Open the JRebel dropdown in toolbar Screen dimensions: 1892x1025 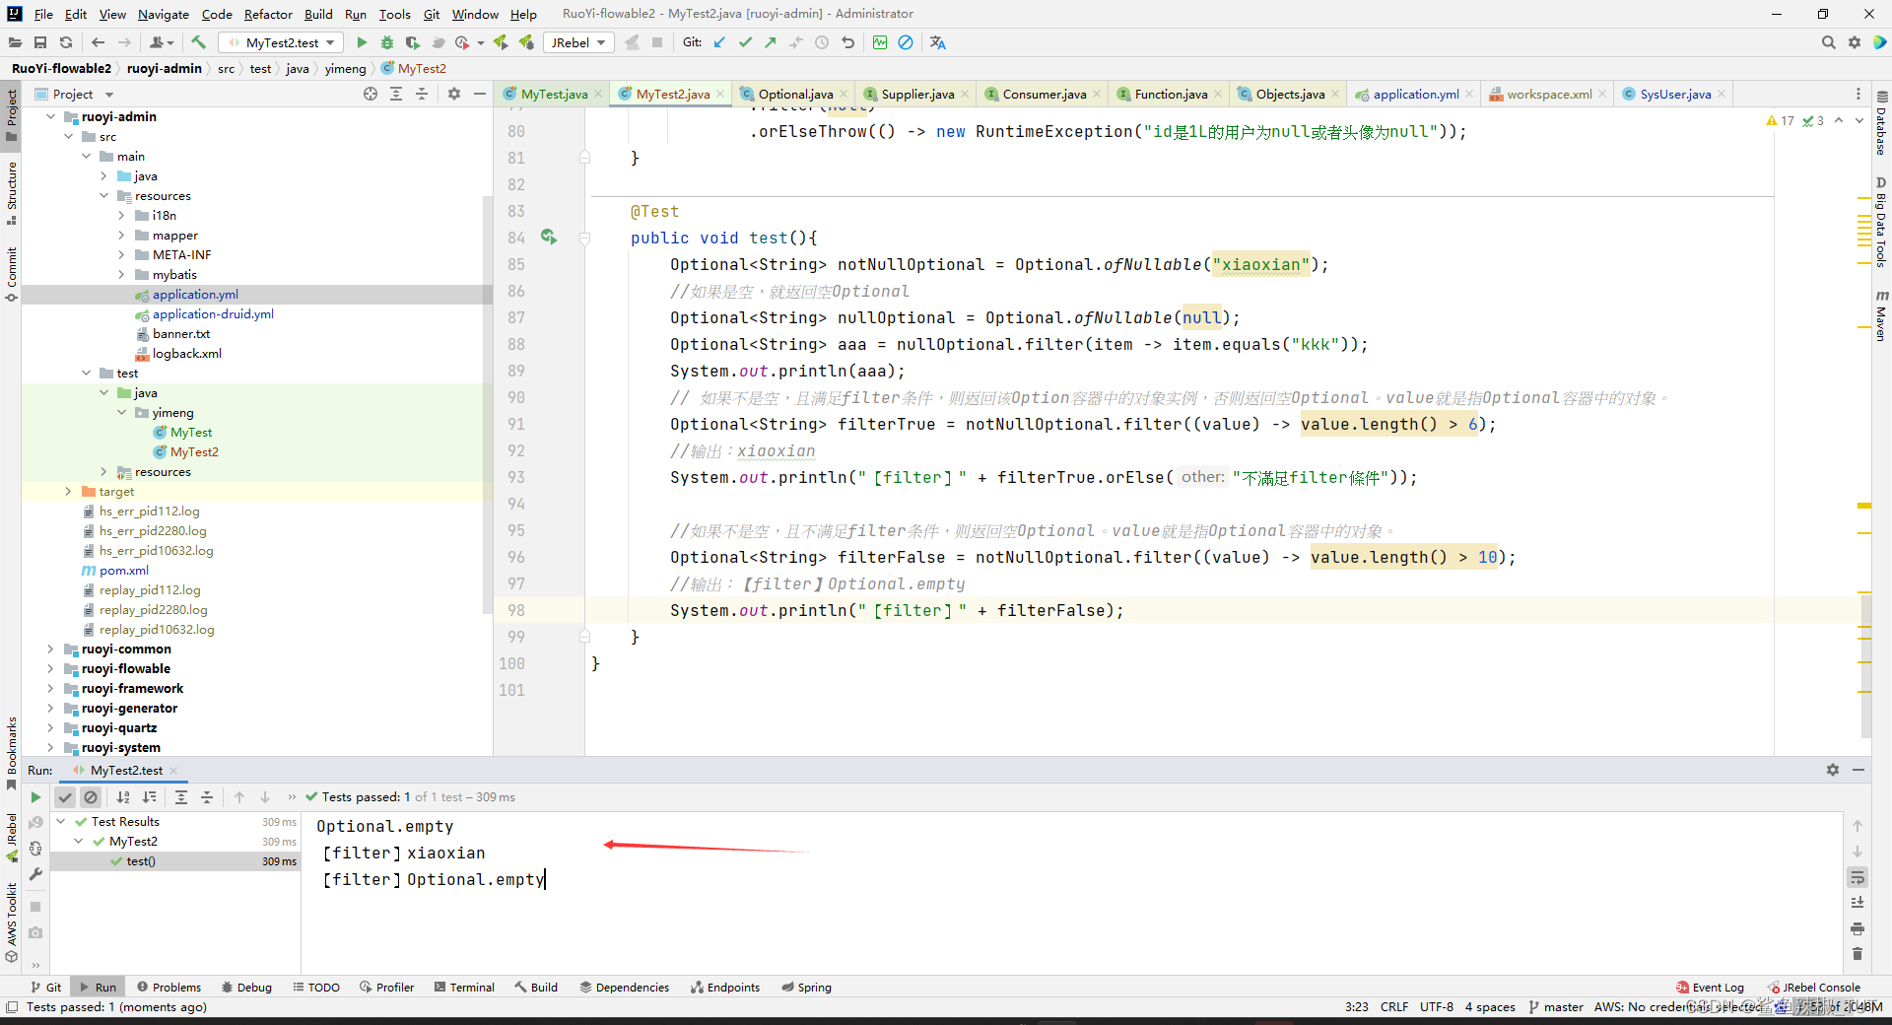point(578,42)
